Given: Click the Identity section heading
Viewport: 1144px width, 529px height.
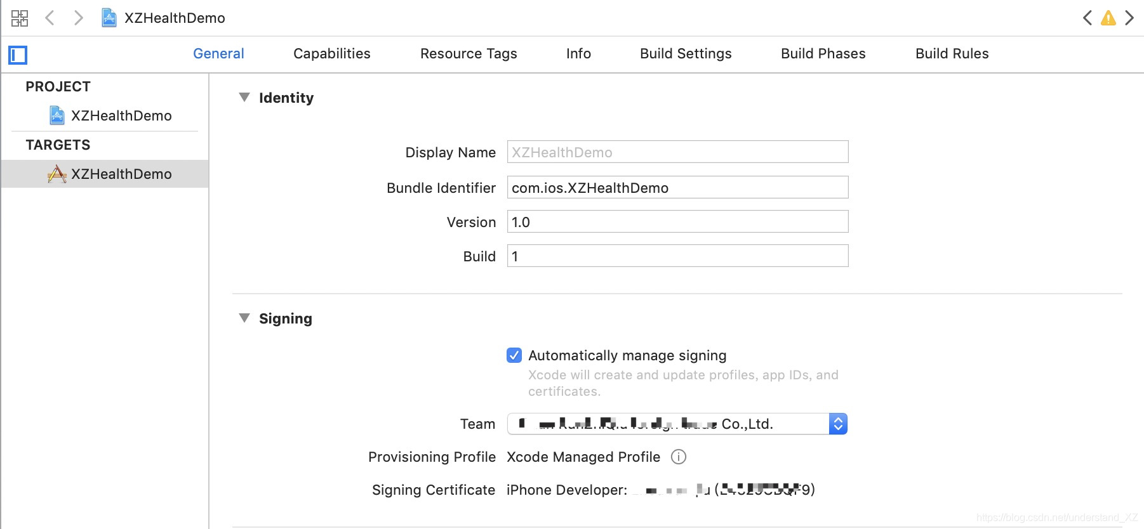Looking at the screenshot, I should 286,98.
